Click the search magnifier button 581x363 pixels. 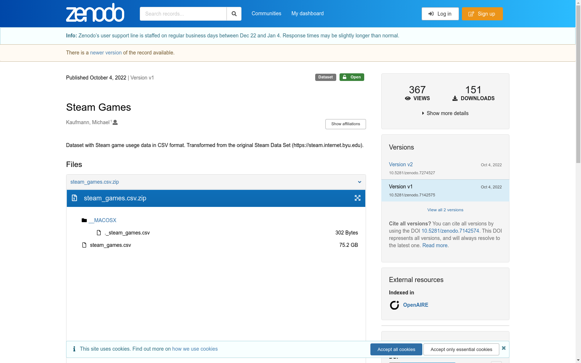[234, 14]
